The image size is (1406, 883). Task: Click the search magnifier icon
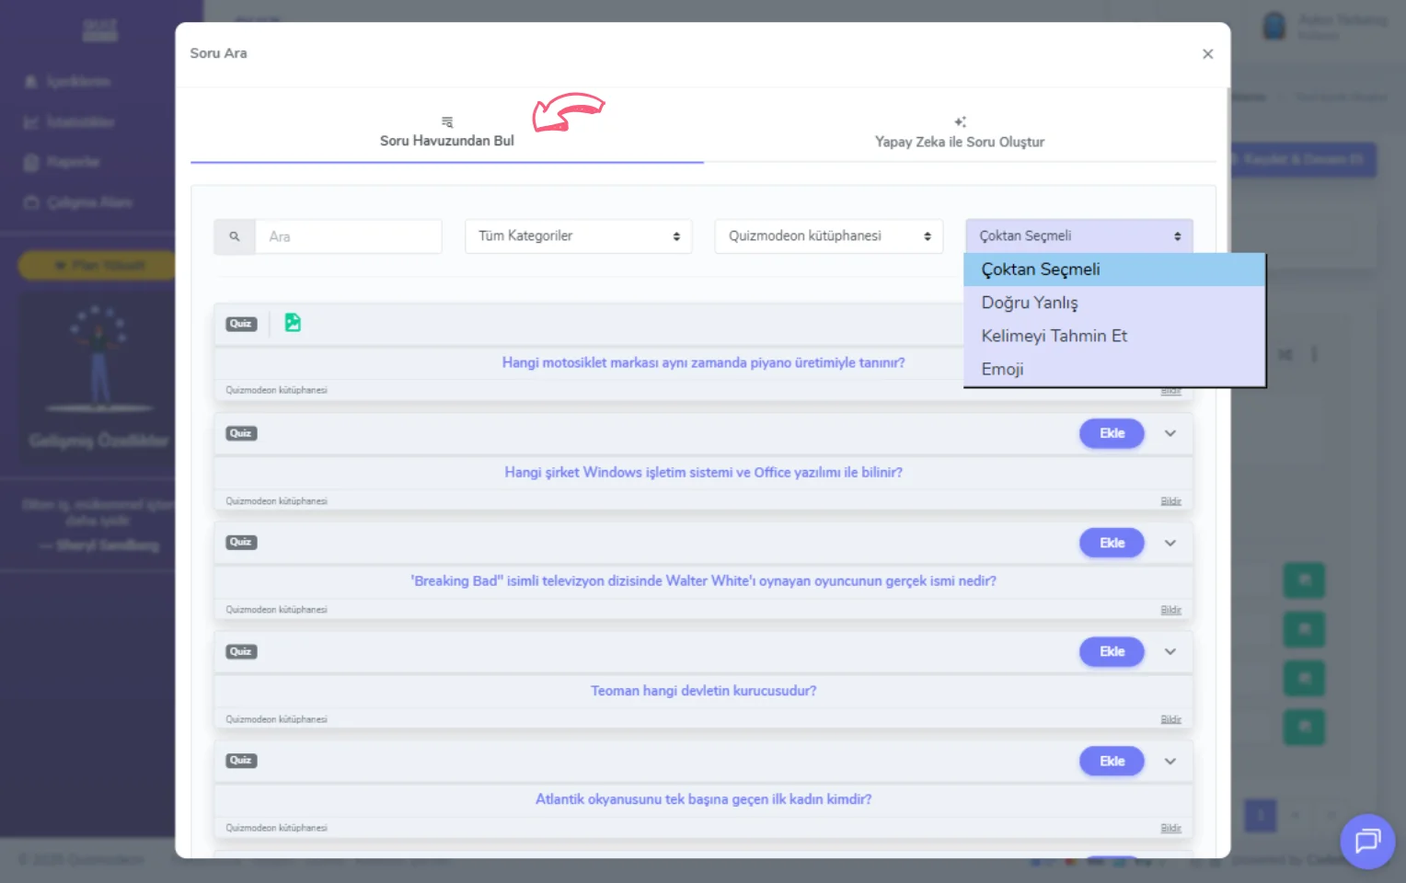[235, 236]
